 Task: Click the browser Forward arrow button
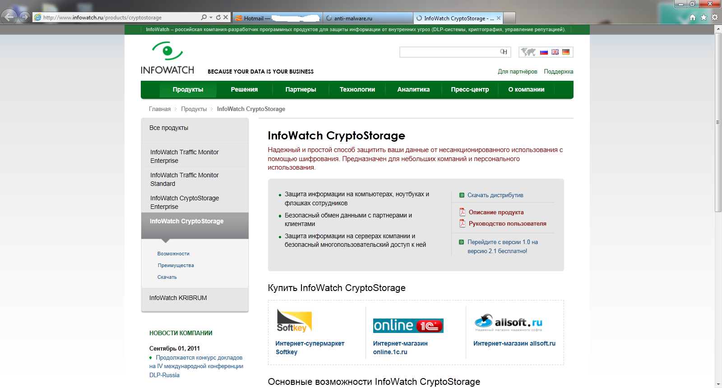25,17
